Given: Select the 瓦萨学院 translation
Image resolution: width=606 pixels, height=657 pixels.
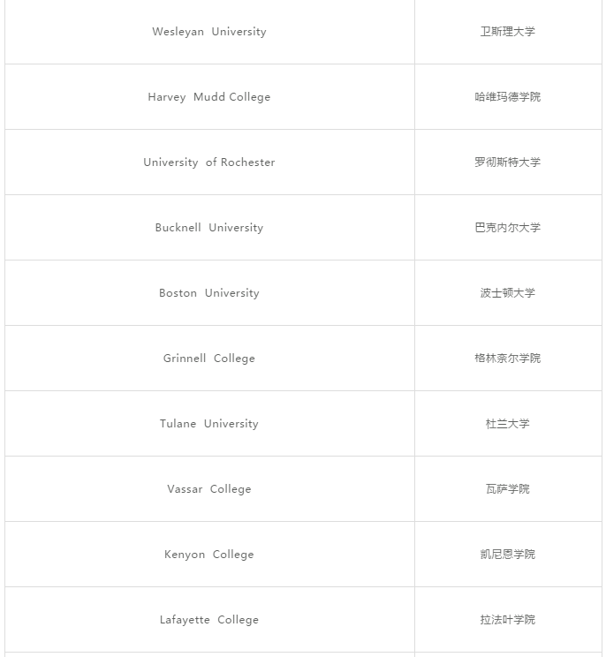Looking at the screenshot, I should (x=508, y=489).
